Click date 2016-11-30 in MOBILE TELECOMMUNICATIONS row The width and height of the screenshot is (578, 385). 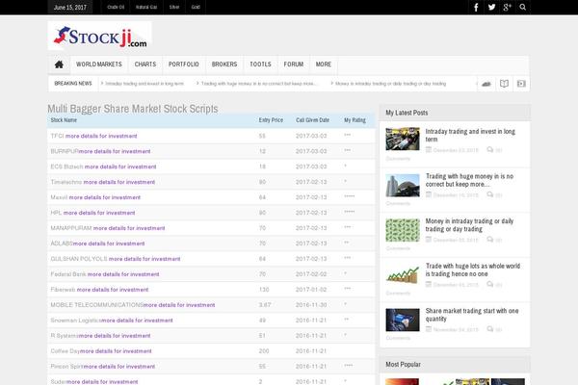[311, 305]
